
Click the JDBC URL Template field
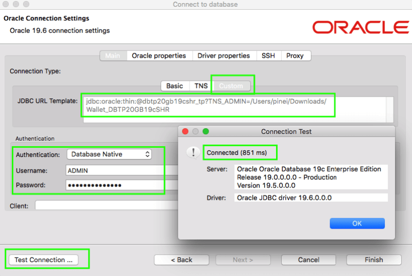coord(235,109)
